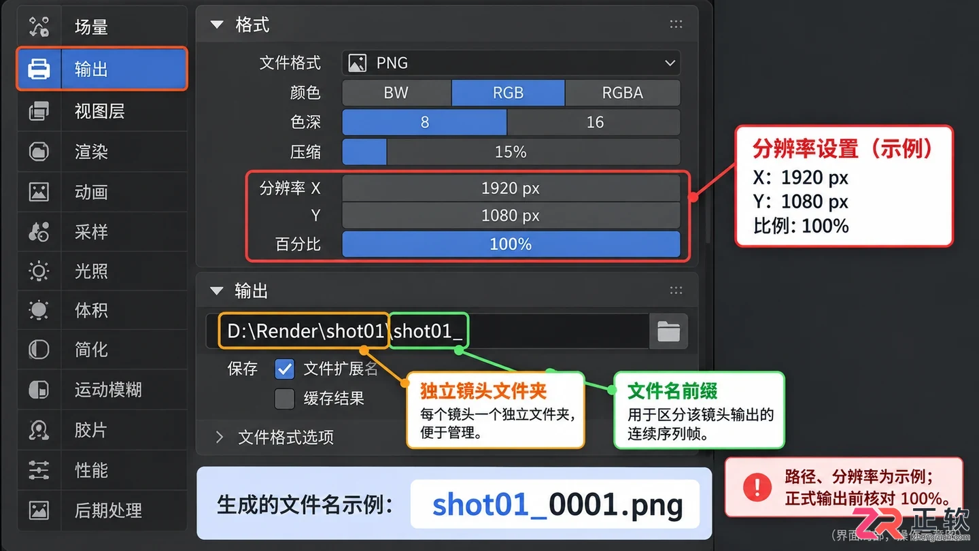
Task: Go to the 动画 animation tab
Action: point(102,192)
